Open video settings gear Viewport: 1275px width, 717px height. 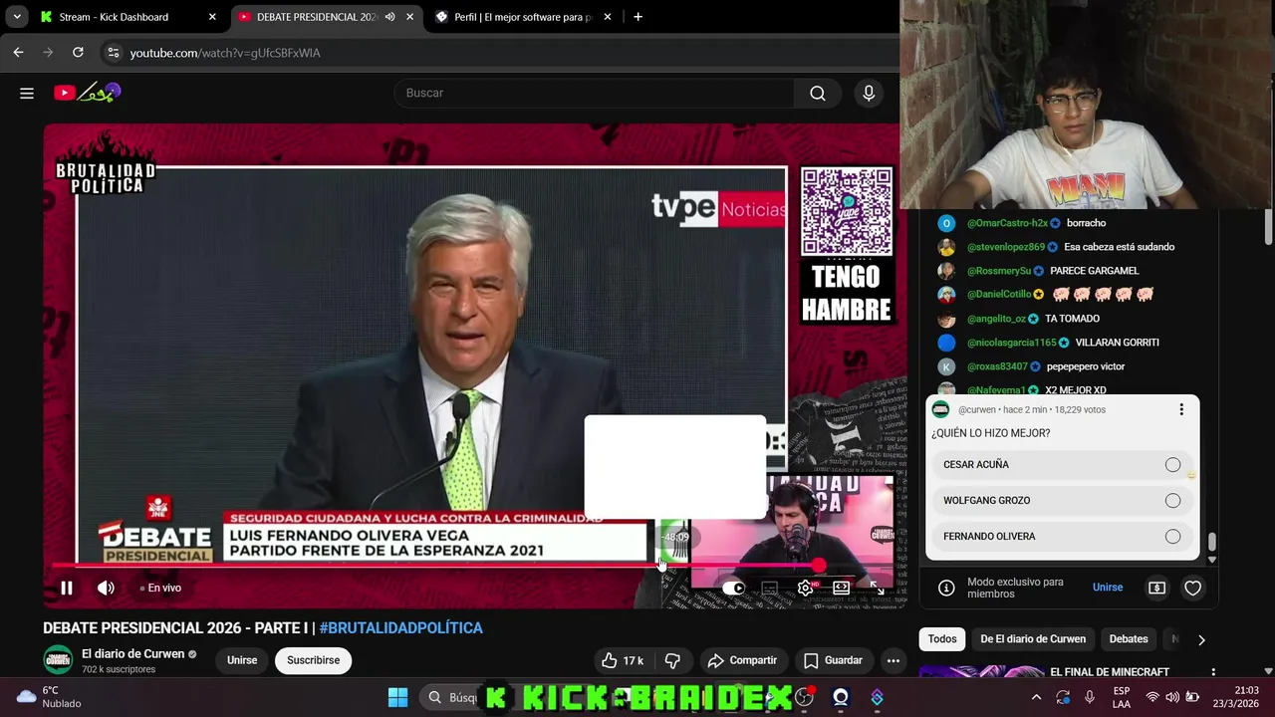click(805, 588)
